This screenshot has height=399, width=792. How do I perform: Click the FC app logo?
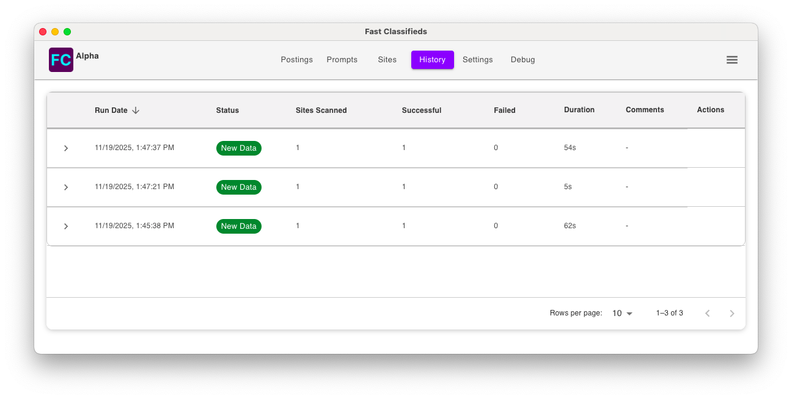click(61, 60)
